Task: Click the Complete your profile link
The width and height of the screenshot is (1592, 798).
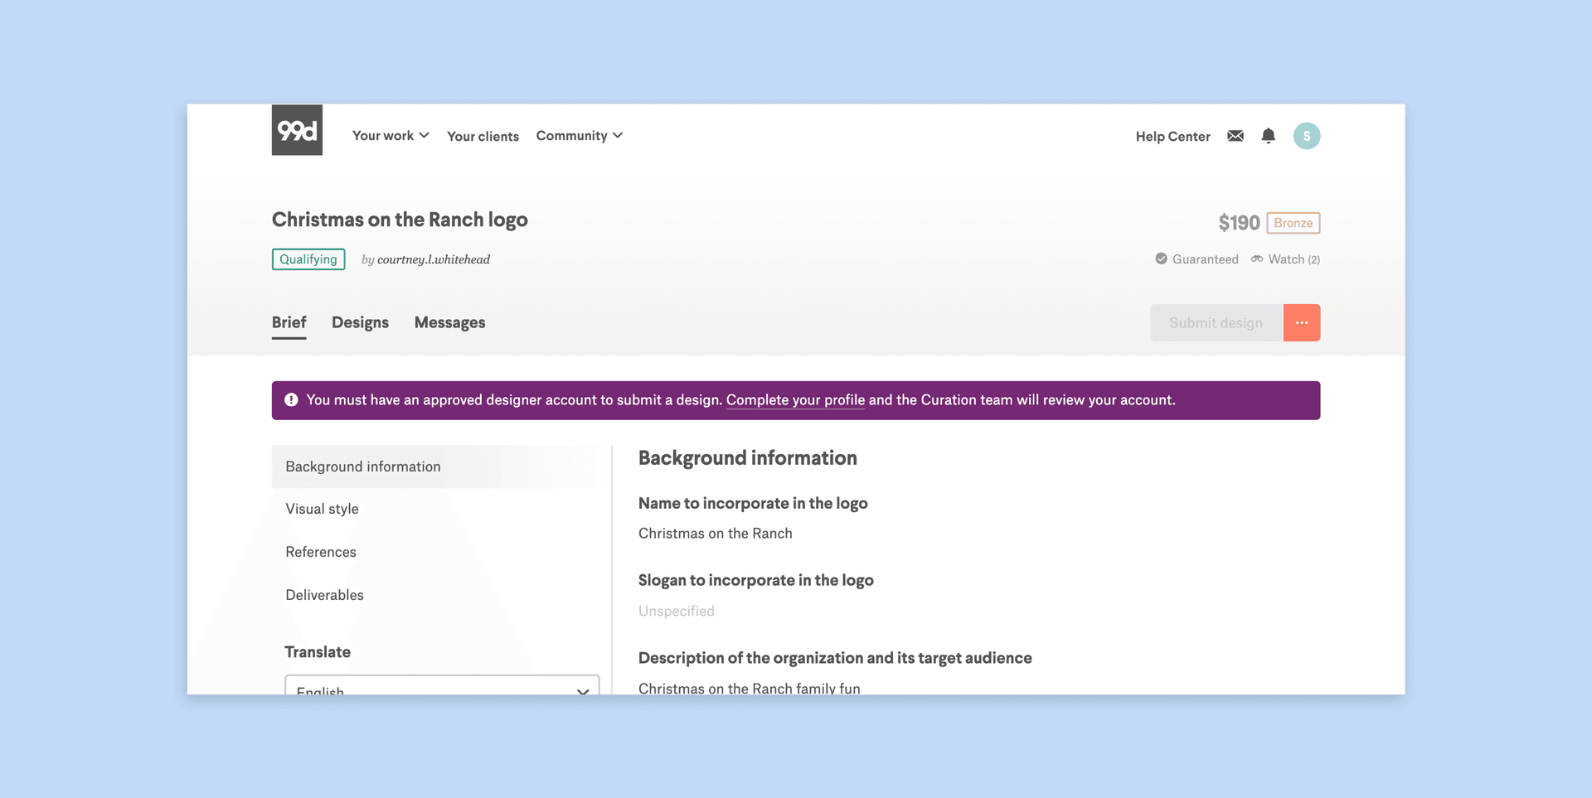Action: 795,400
